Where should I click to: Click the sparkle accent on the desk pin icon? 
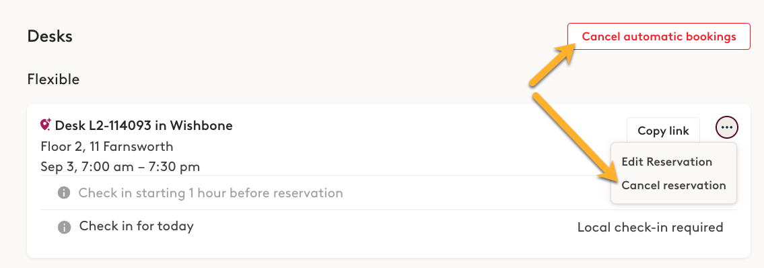pos(49,121)
